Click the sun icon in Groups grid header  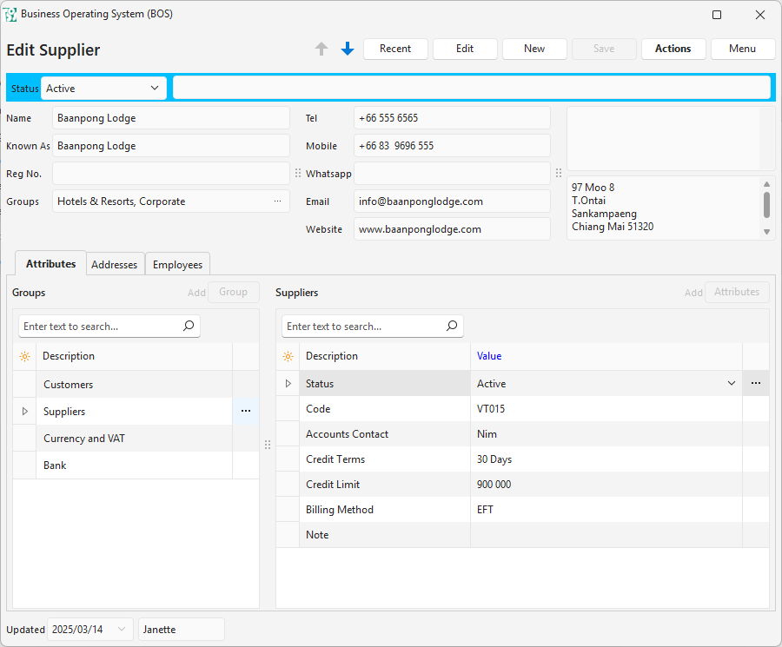click(x=24, y=356)
